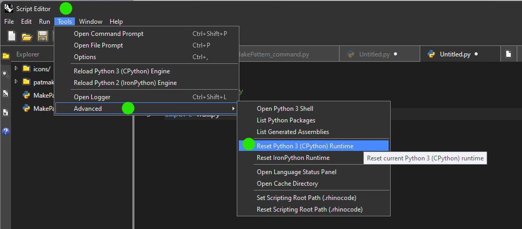
Task: Expand the icons/ folder arrow
Action: [x=16, y=69]
